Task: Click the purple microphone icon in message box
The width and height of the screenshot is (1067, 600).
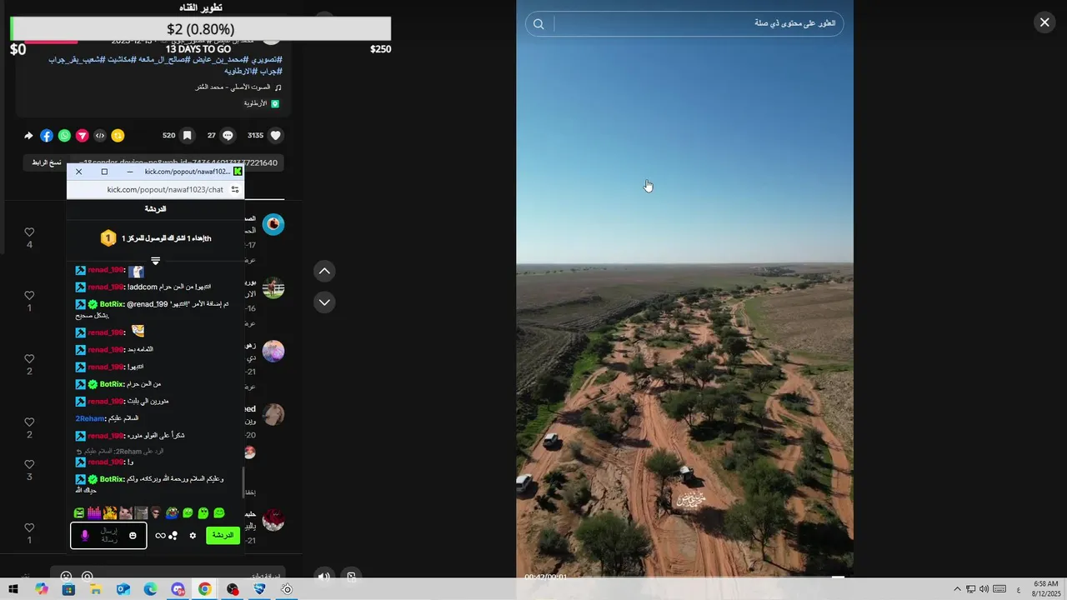Action: point(84,536)
